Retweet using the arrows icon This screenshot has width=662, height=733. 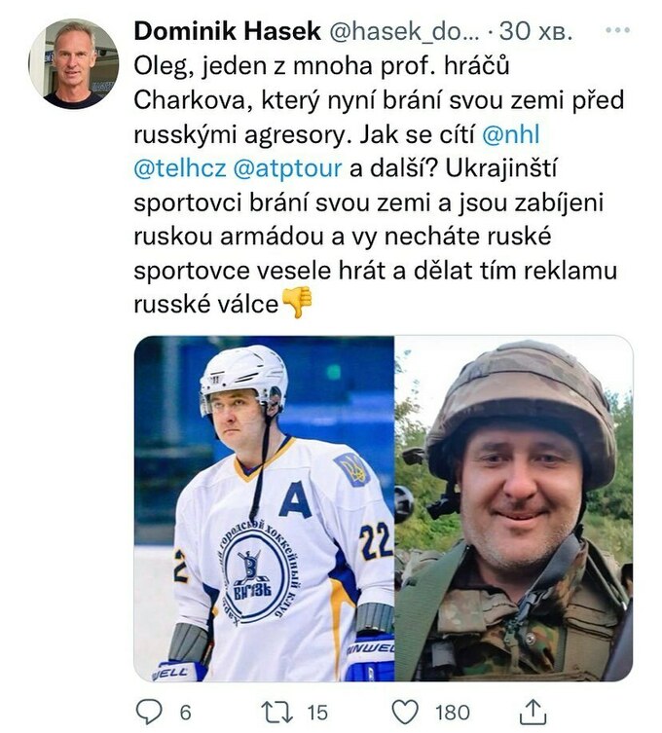pos(276,712)
